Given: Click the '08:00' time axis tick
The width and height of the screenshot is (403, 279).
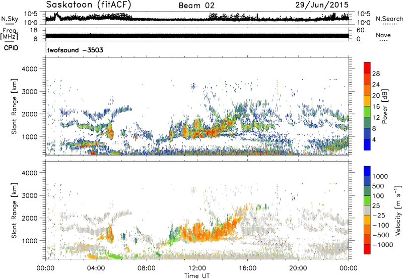Looking at the screenshot, I should click(x=147, y=268).
